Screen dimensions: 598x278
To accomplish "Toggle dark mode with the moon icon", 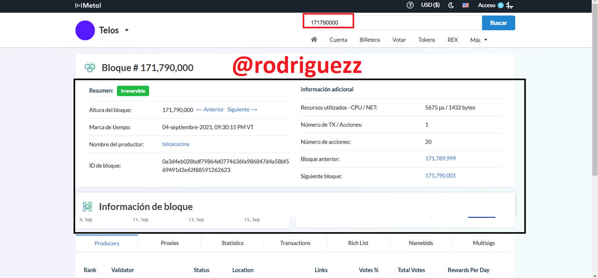I will pyautogui.click(x=451, y=6).
